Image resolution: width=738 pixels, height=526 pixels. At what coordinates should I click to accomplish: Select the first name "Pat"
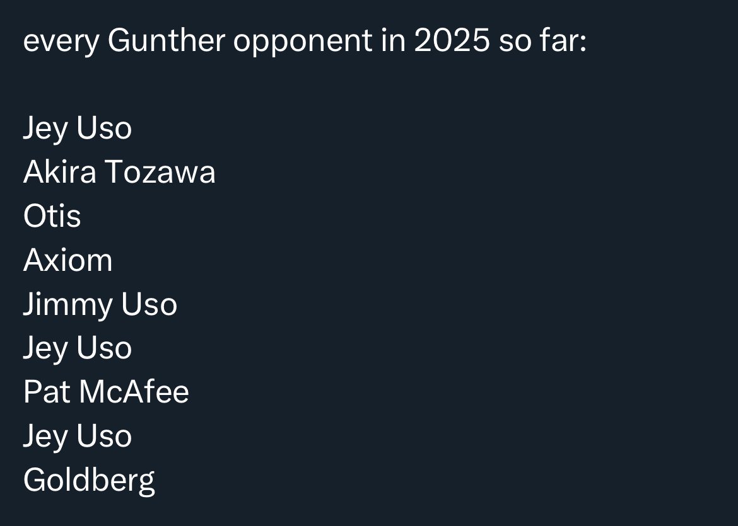46,392
